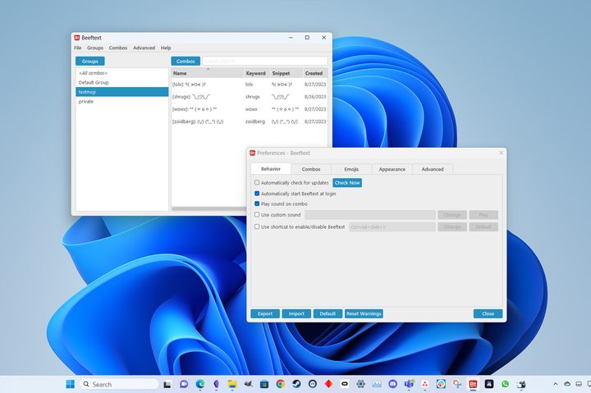The width and height of the screenshot is (591, 393).
Task: Open the Combos dropdown button
Action: click(x=186, y=61)
